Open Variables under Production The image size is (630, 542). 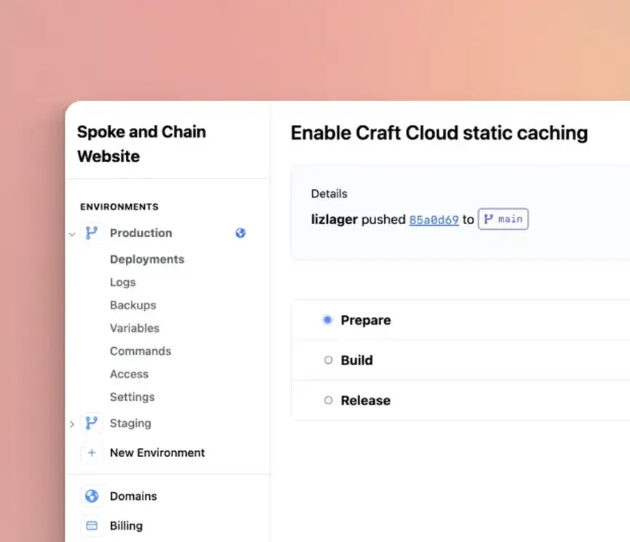(x=135, y=328)
